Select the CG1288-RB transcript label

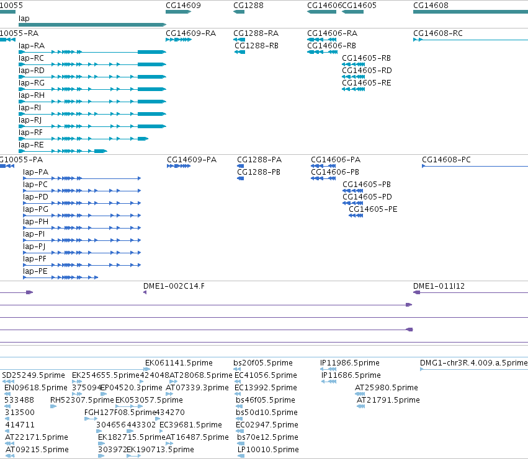click(257, 46)
